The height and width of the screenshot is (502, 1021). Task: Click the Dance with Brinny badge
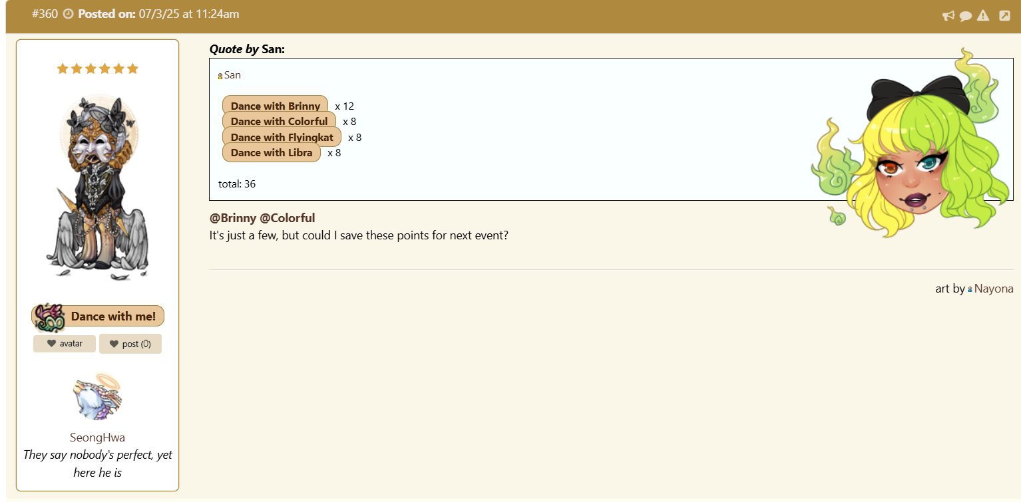point(276,106)
